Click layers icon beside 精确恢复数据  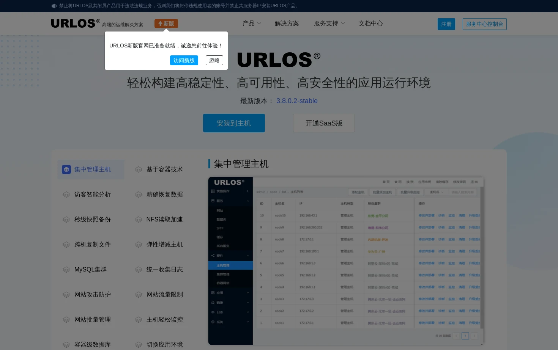click(x=139, y=195)
